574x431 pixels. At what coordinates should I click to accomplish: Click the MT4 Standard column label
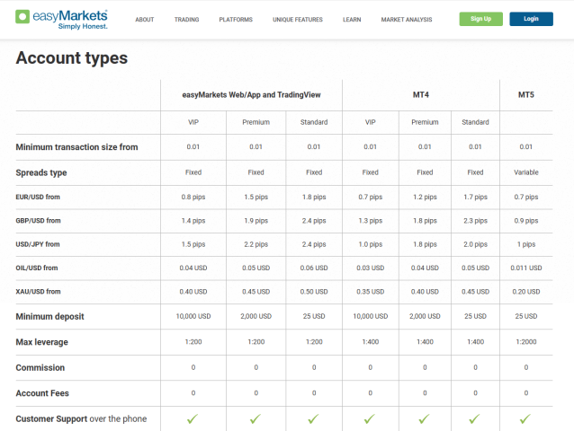(475, 122)
